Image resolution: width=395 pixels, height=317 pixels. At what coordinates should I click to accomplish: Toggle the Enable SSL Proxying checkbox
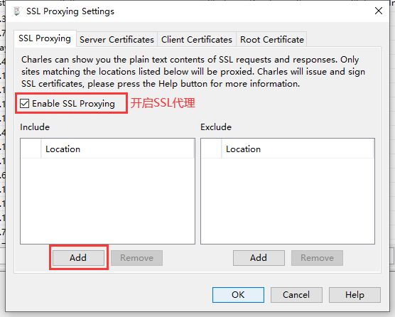pyautogui.click(x=25, y=104)
